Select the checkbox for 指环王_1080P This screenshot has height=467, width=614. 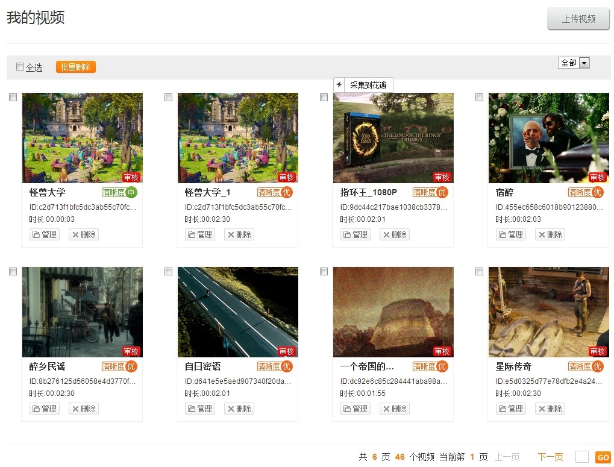click(324, 97)
